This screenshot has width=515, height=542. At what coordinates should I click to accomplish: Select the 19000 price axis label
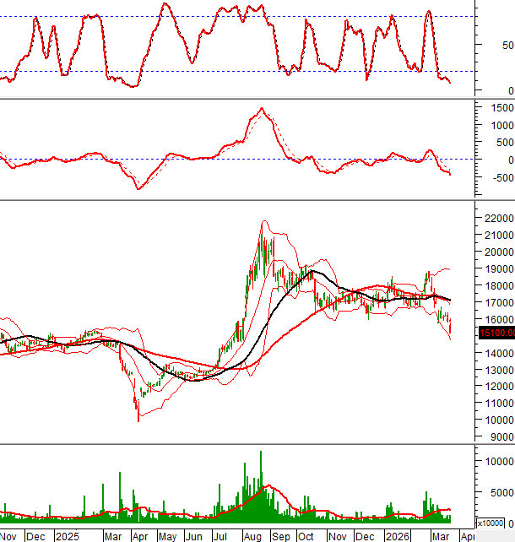(x=496, y=269)
